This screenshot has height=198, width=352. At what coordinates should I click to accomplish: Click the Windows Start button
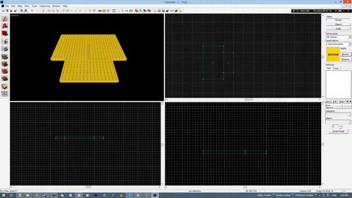(x=3, y=195)
